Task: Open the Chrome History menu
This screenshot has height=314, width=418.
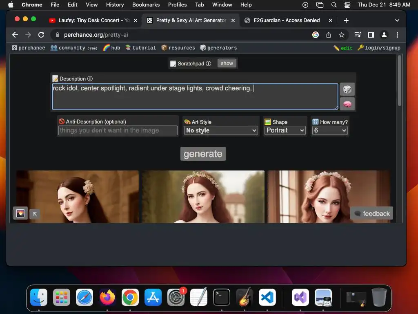Action: click(115, 5)
